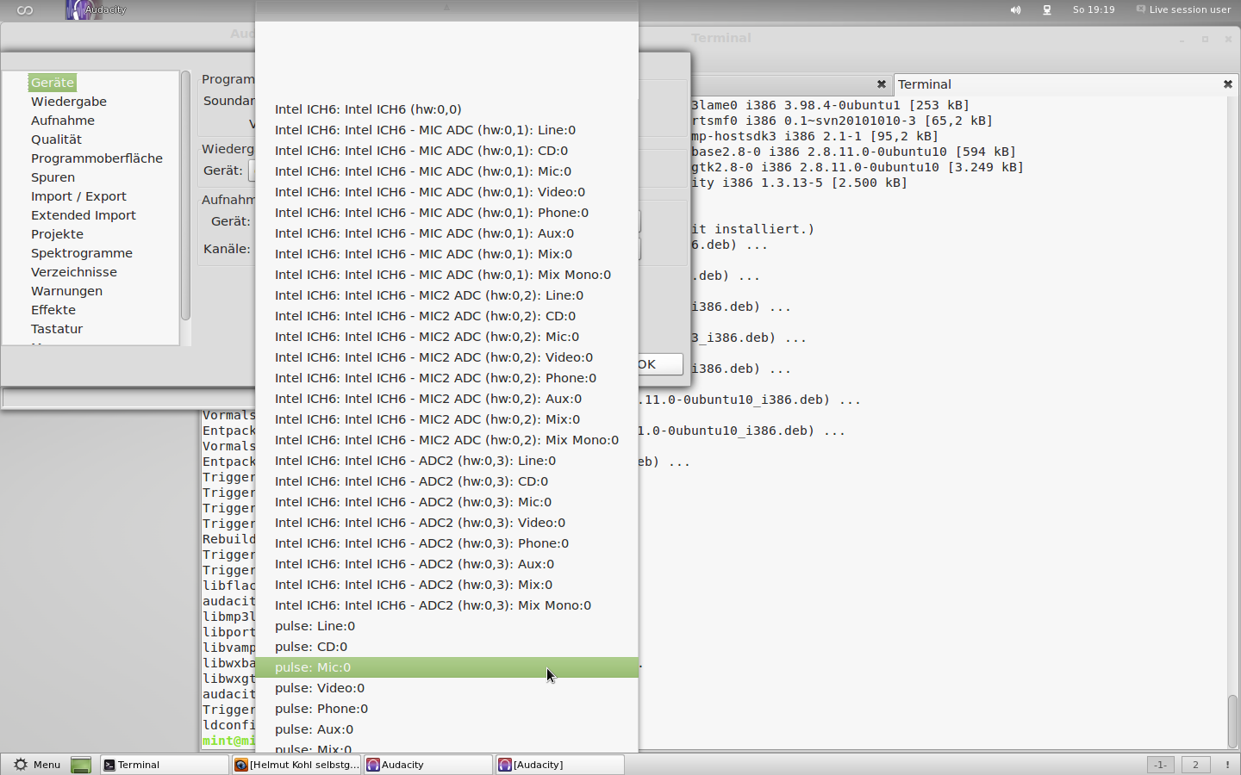Click the preferences category list scrollbar
Screen dimensions: 1241x775
185,196
